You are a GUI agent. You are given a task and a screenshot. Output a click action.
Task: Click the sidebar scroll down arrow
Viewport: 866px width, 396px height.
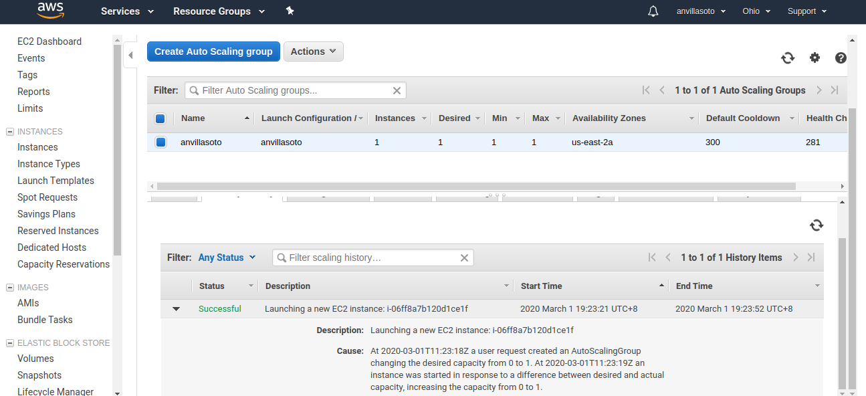(118, 393)
